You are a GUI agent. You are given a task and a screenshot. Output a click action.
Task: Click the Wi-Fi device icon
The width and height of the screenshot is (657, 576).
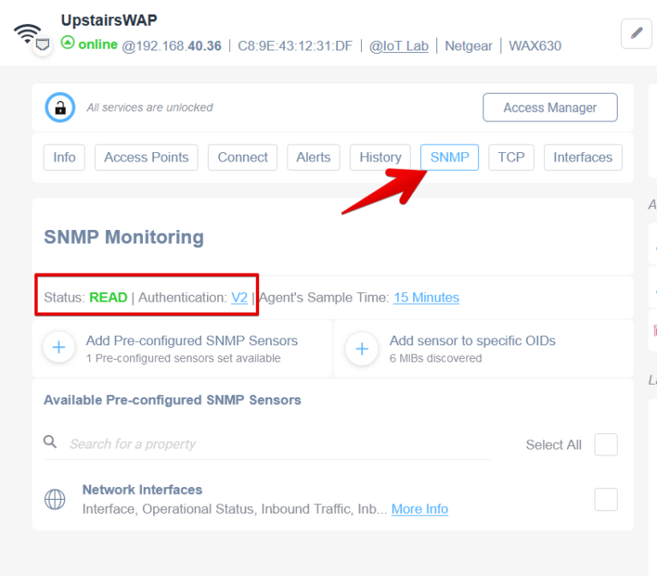click(x=27, y=33)
